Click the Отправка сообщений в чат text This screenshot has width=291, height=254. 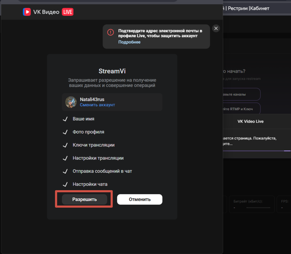102,171
